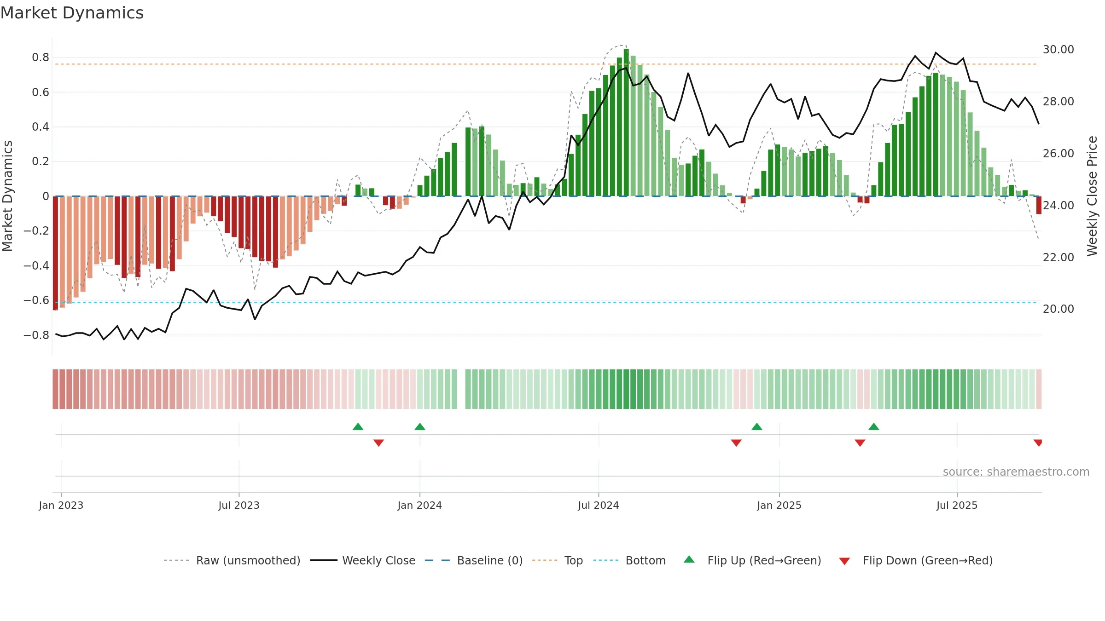Click the Jul 2024 axis label

click(x=599, y=505)
